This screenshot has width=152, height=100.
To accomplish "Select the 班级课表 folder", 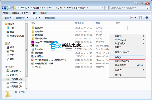I will click(79, 28).
